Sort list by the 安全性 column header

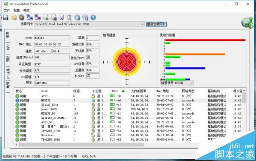point(97,91)
